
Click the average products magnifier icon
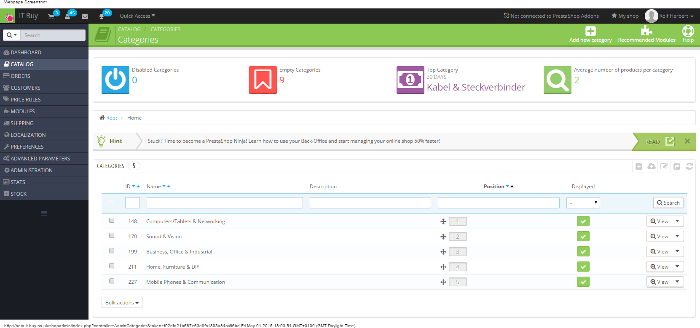point(558,80)
